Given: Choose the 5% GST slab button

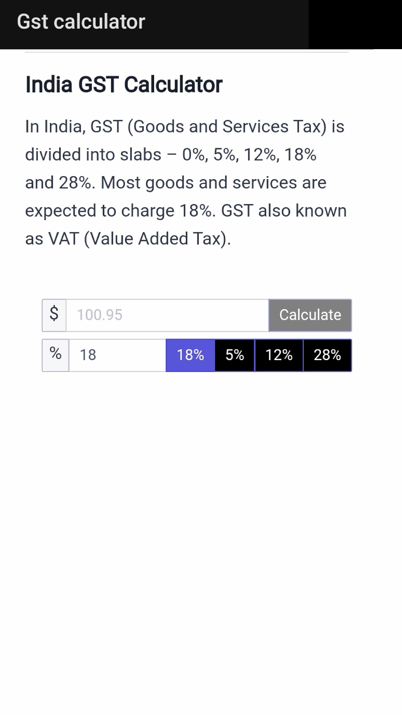Looking at the screenshot, I should 235,355.
